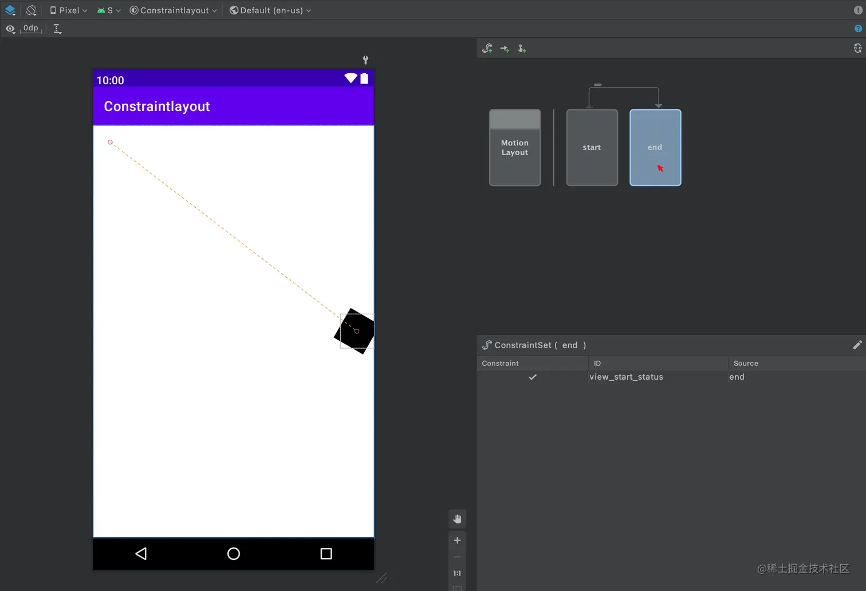This screenshot has height=591, width=866.
Task: Select the black rotated square view in preview
Action: tap(355, 331)
